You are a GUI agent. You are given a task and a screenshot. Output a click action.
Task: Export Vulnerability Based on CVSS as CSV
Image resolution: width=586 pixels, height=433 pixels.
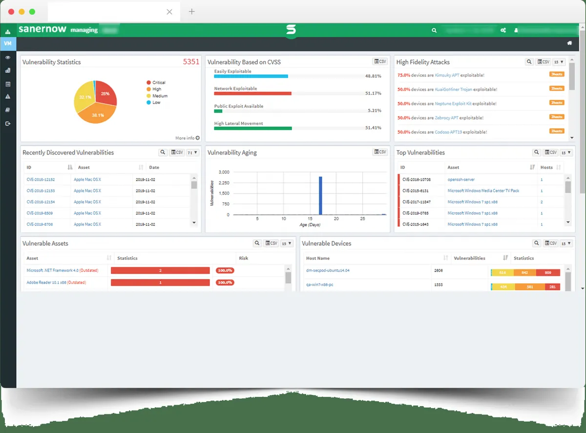(380, 62)
